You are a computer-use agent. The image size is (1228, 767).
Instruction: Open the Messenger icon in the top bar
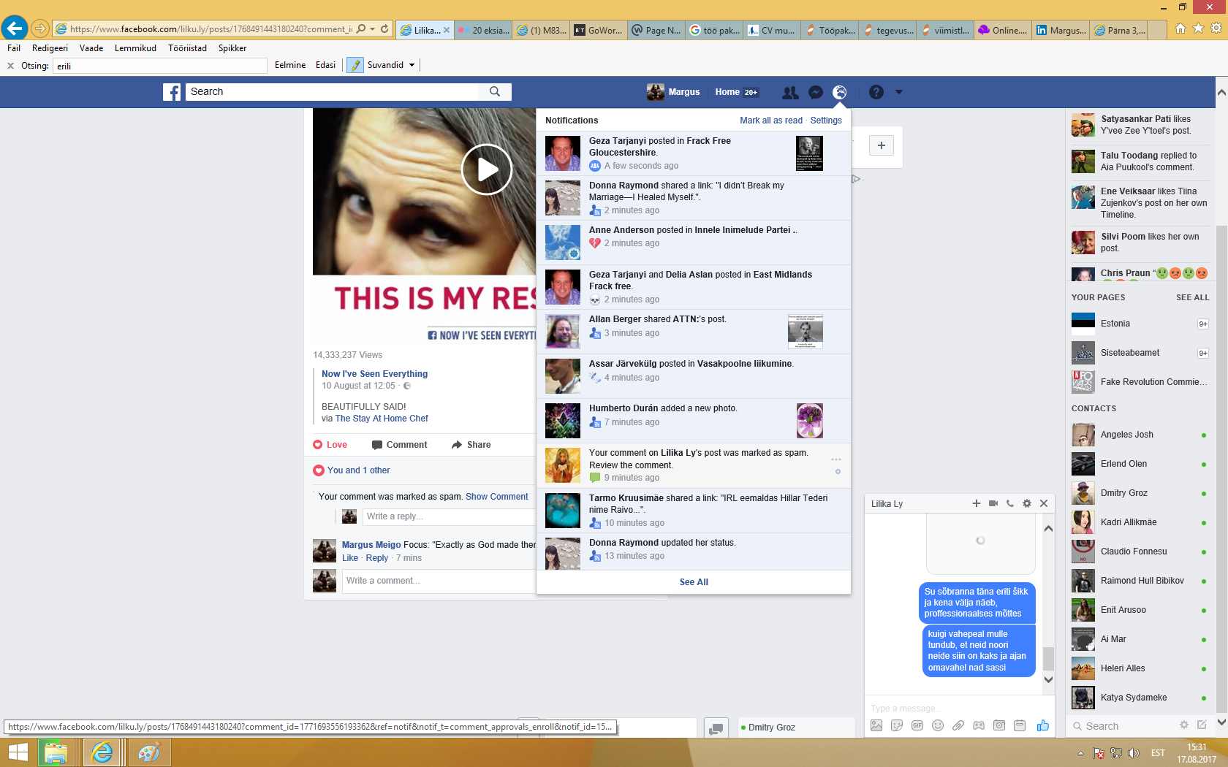coord(816,92)
